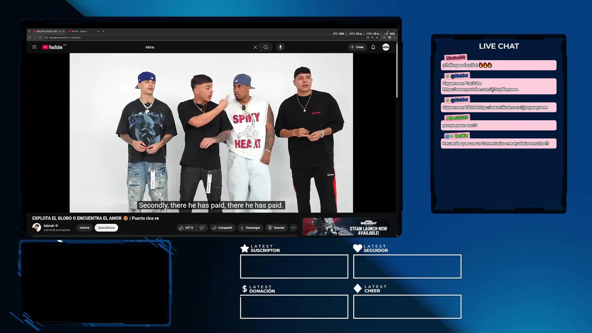Click the Latest Suscriptor box
Screen dimensions: 592x333
click(294, 266)
